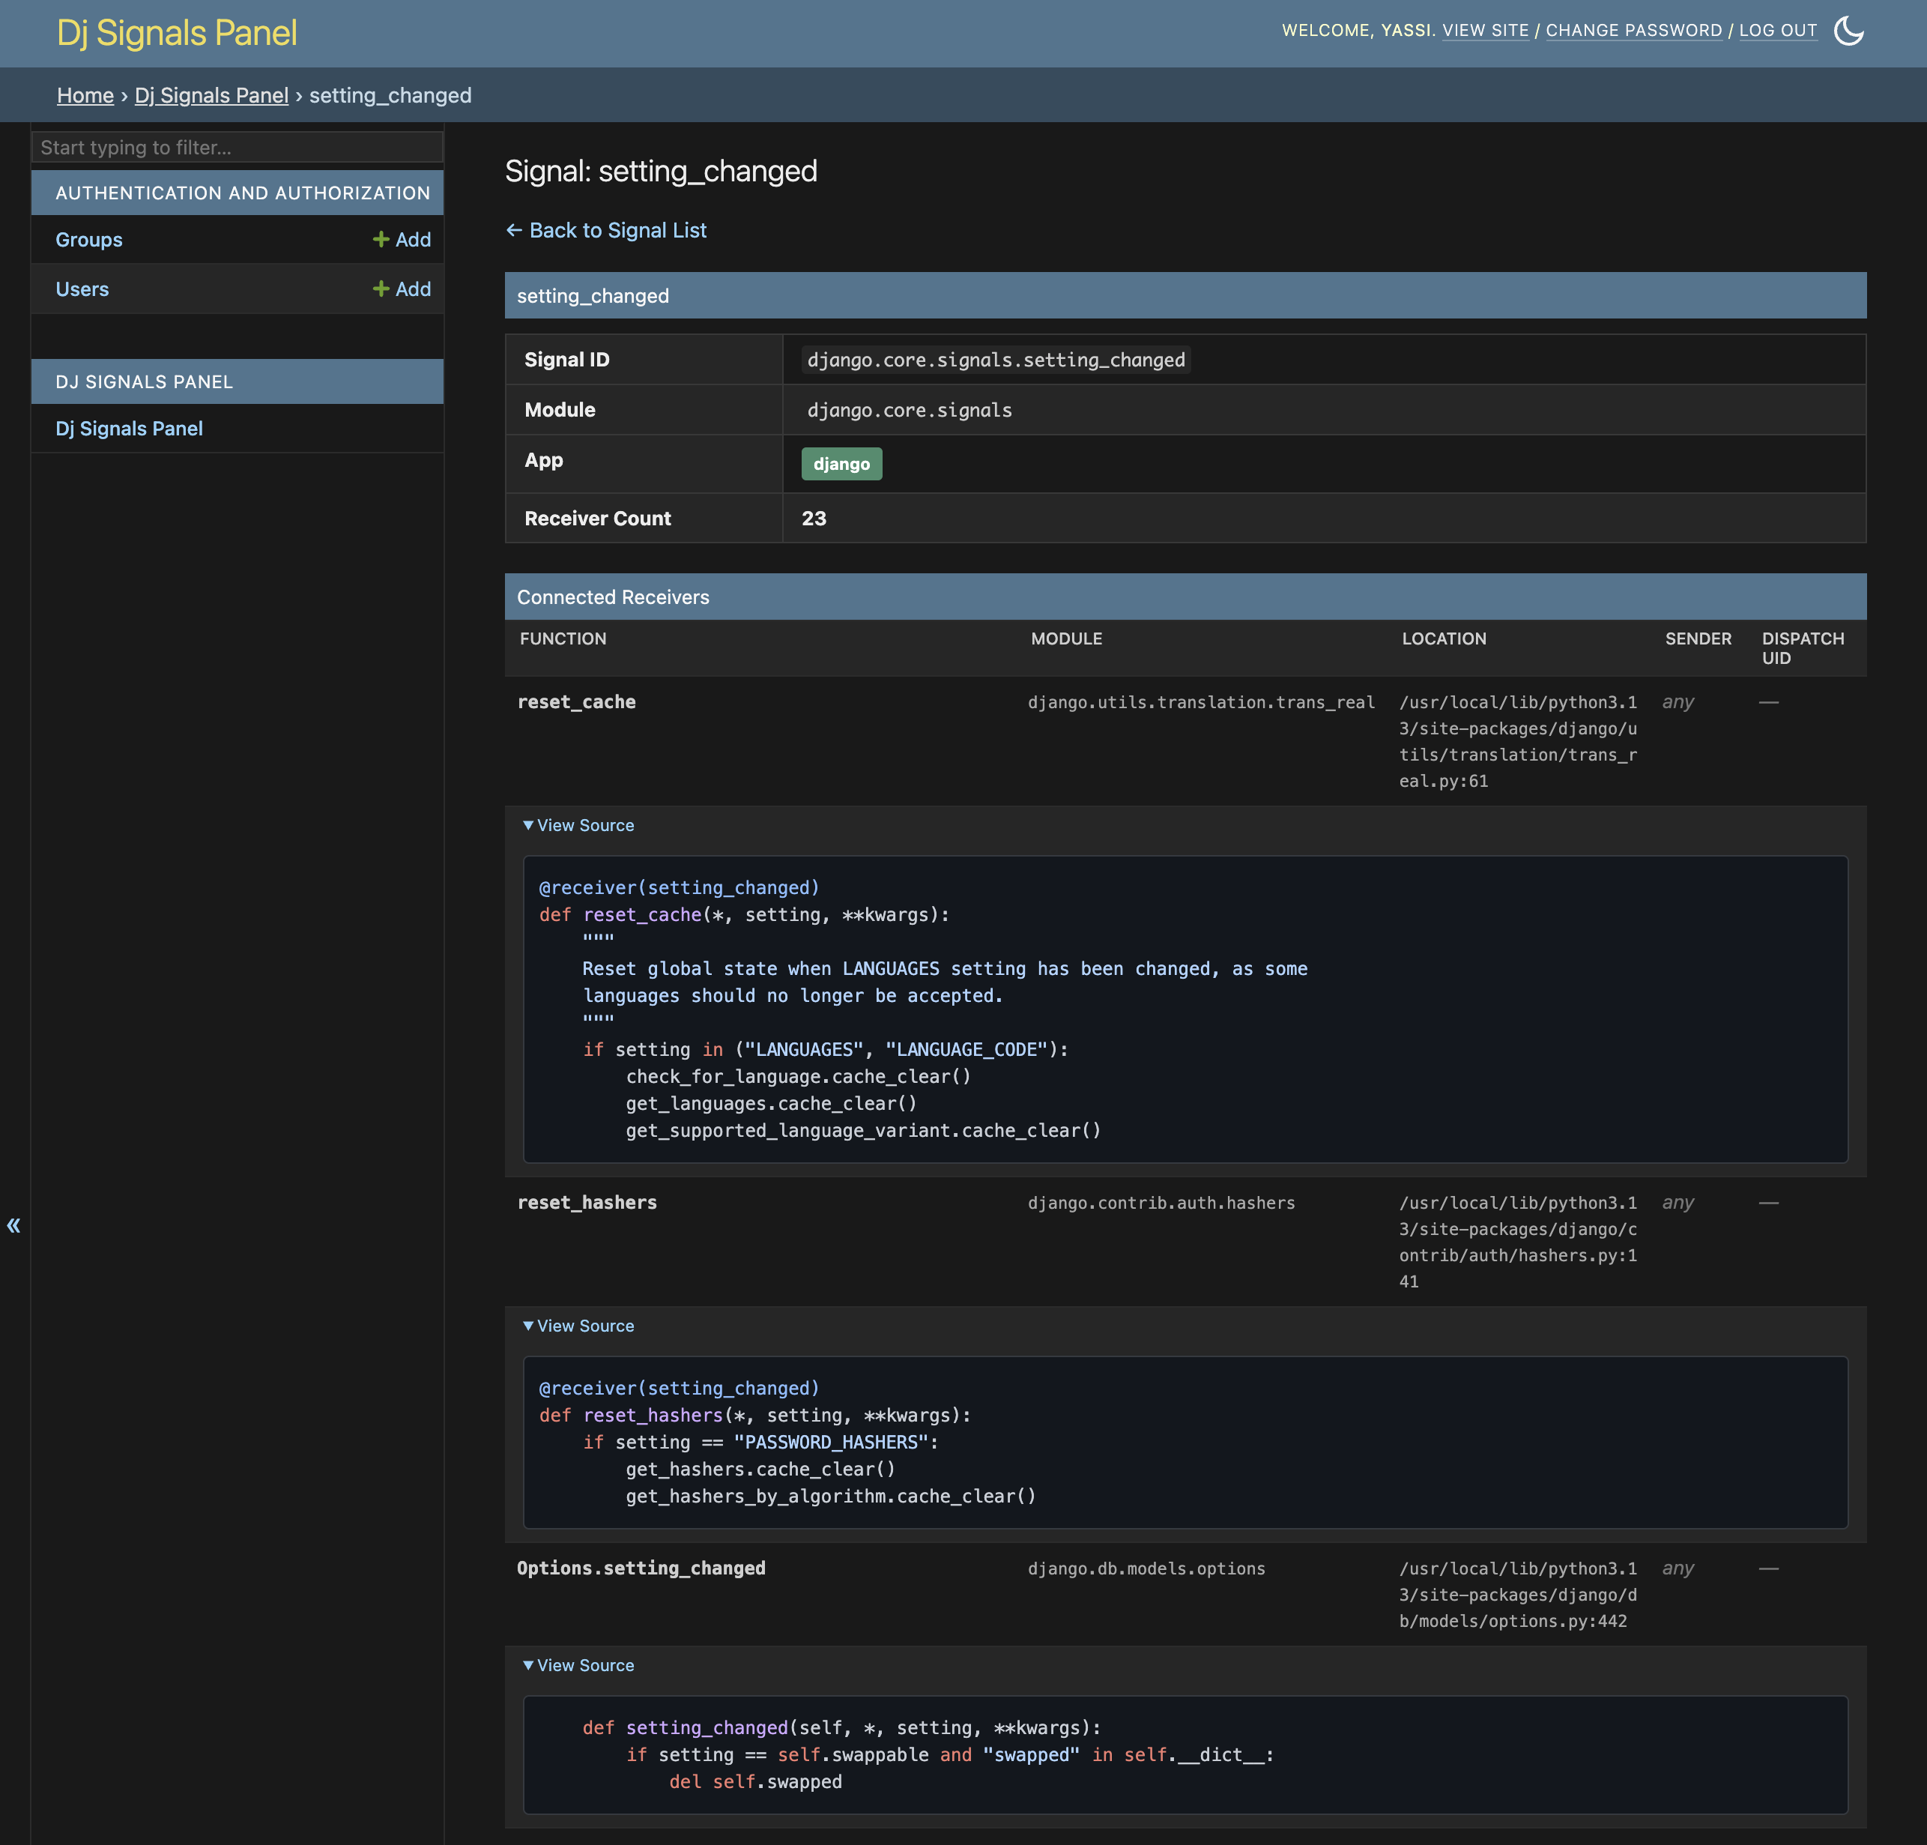Click the Dj Signals Panel site title
The image size is (1927, 1845).
pyautogui.click(x=177, y=32)
